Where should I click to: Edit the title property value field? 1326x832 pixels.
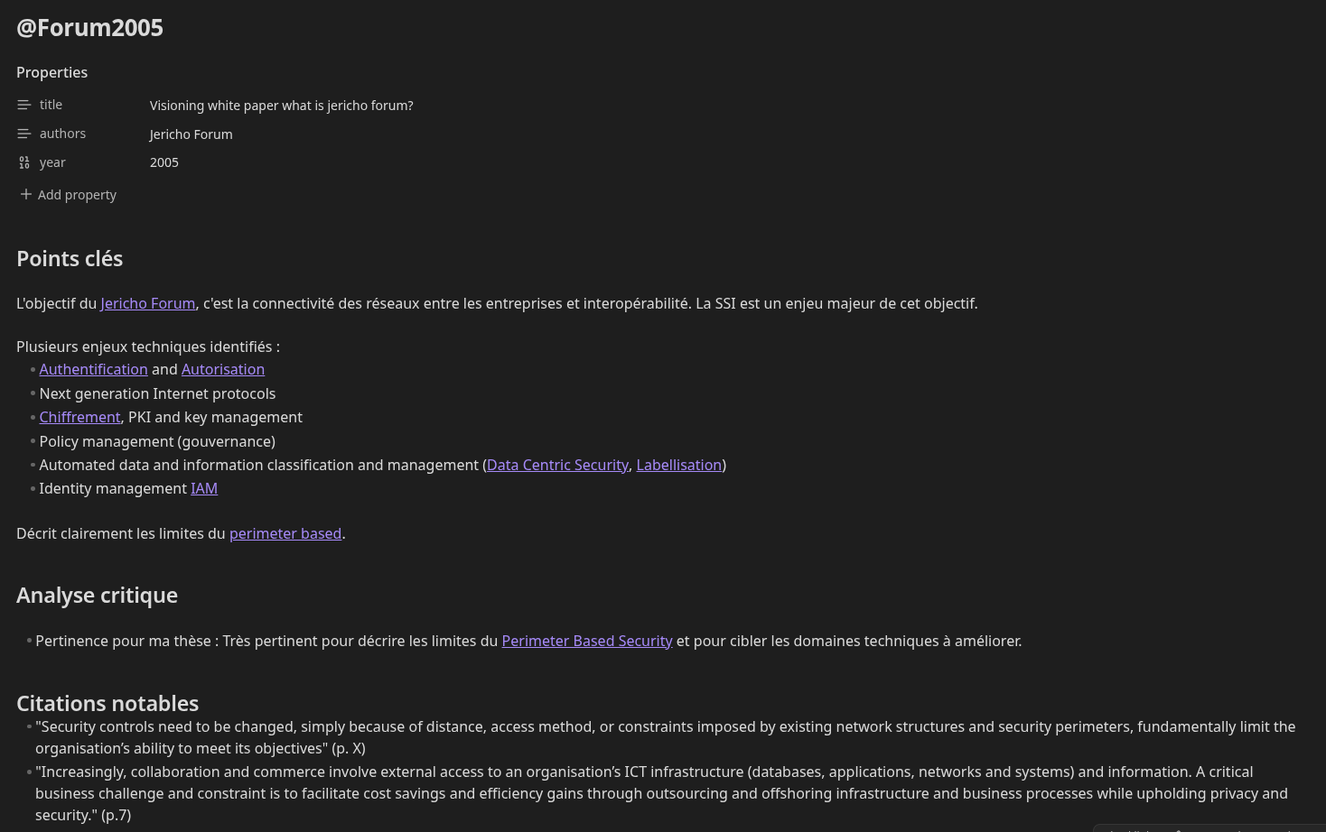[x=281, y=106]
